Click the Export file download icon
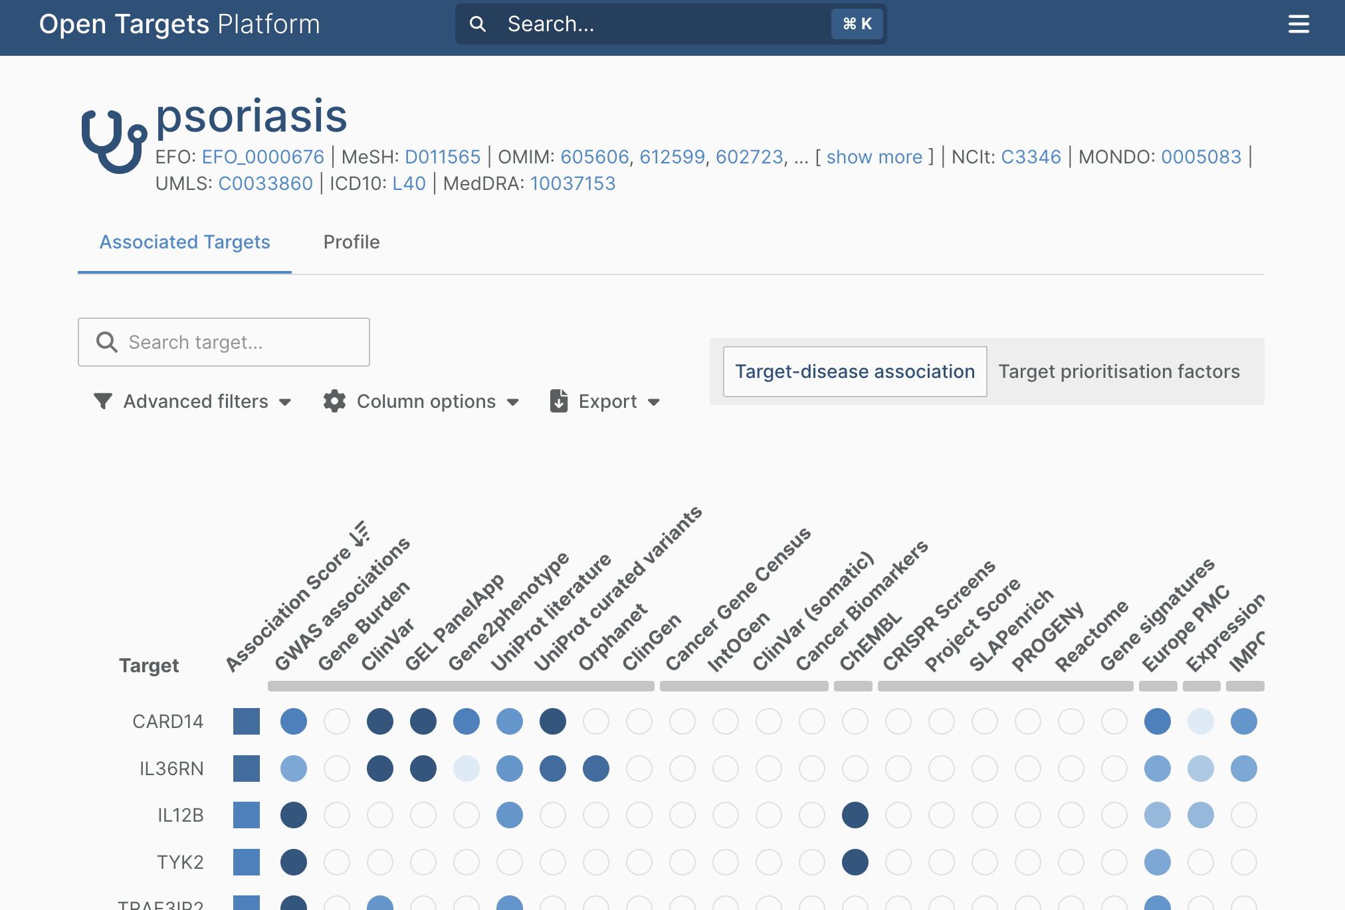 pos(559,401)
